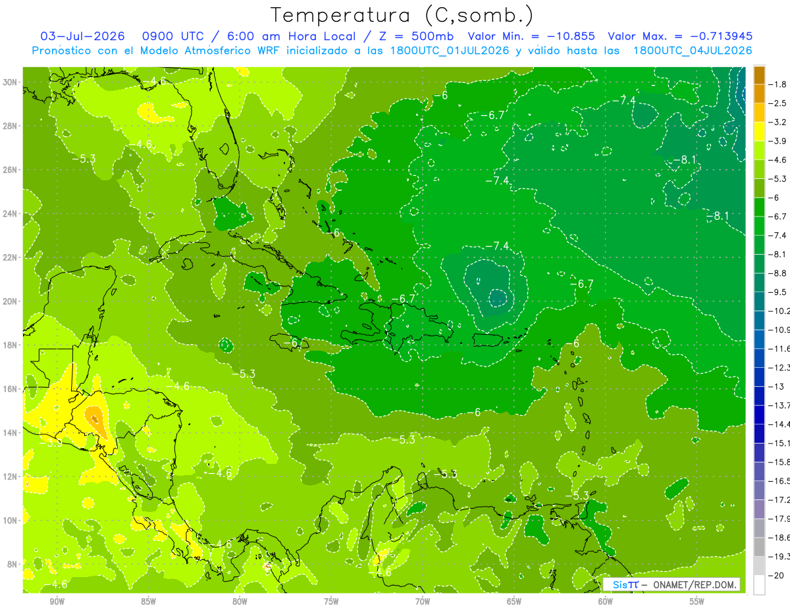
Task: Click the 18N latitude axis label
Action: coord(10,345)
